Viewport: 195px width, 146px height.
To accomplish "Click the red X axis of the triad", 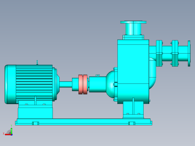I will [8, 135].
